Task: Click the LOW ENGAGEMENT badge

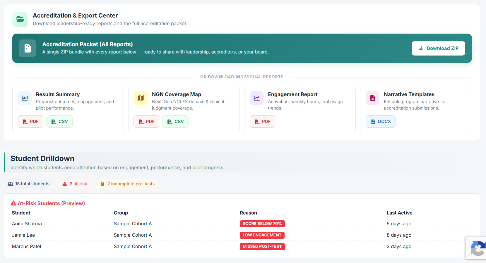Action: pos(262,235)
